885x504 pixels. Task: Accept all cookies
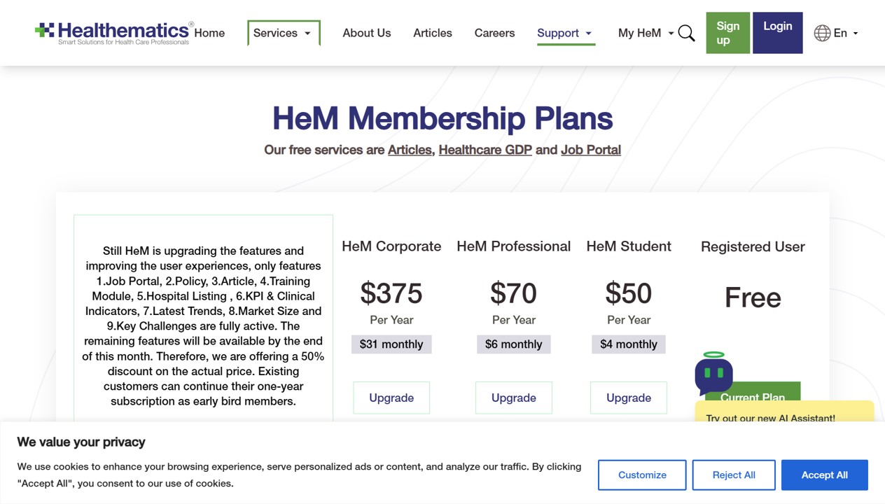point(825,475)
